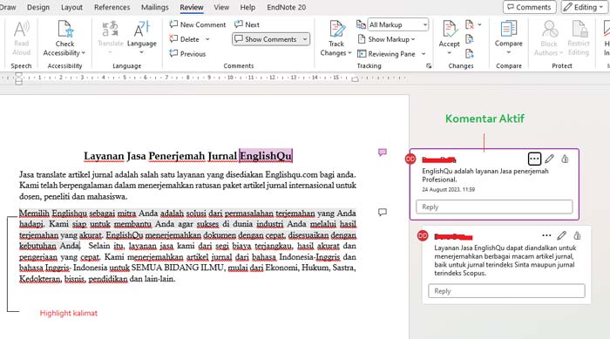Open the Design ribbon tab

pyautogui.click(x=38, y=7)
